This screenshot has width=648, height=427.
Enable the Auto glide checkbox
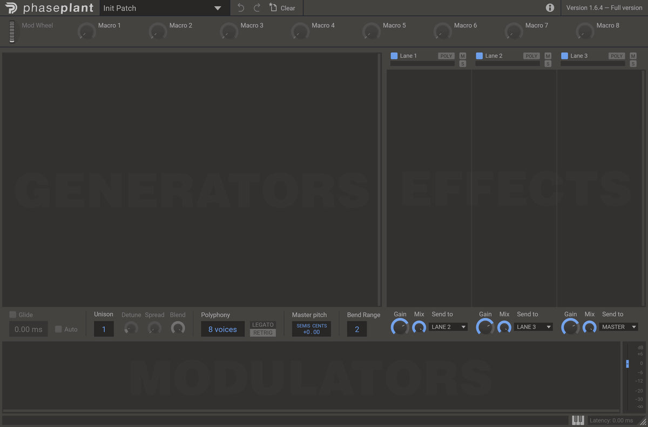[x=58, y=329]
